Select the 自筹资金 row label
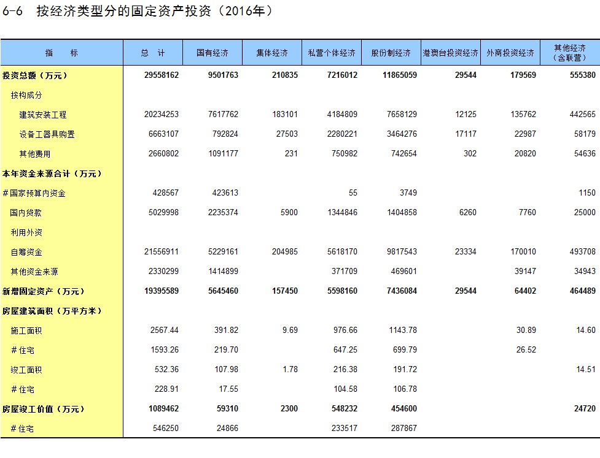The width and height of the screenshot is (600, 458). (26, 252)
